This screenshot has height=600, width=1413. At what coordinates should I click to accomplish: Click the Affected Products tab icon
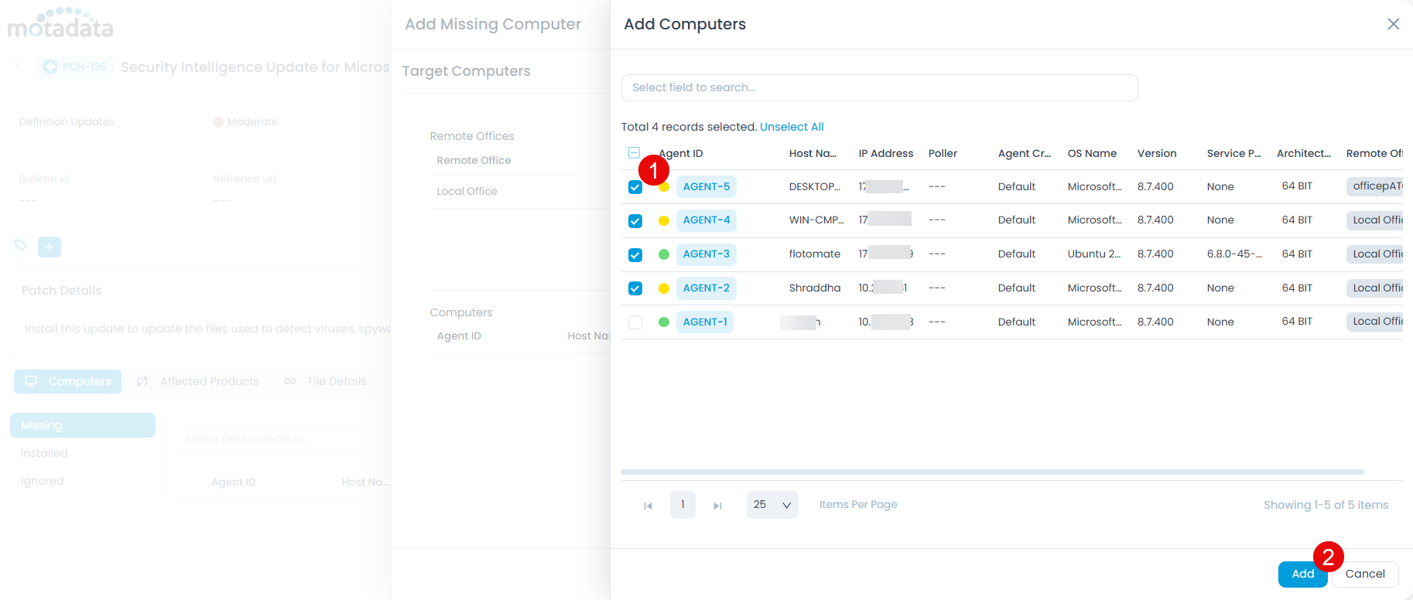[x=142, y=381]
